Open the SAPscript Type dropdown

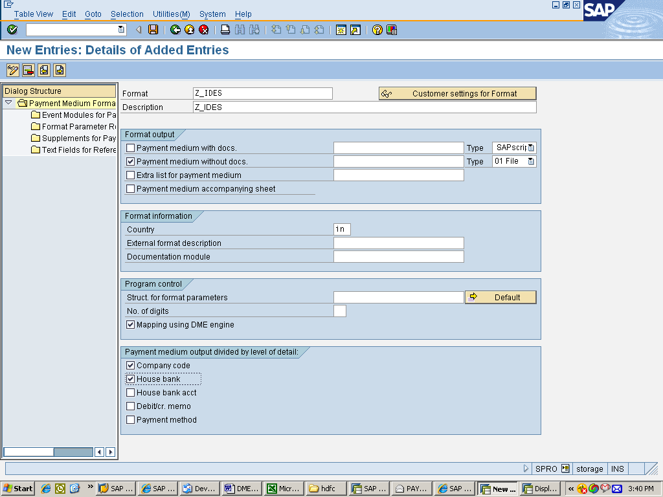[531, 148]
